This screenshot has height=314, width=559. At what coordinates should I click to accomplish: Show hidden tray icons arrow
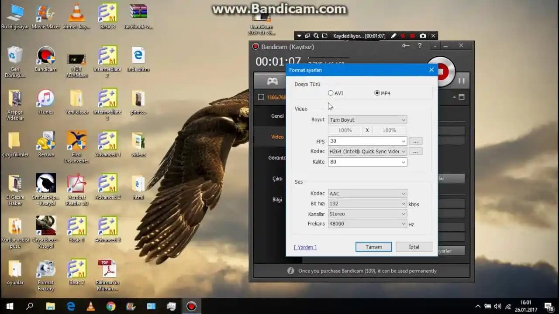478,306
